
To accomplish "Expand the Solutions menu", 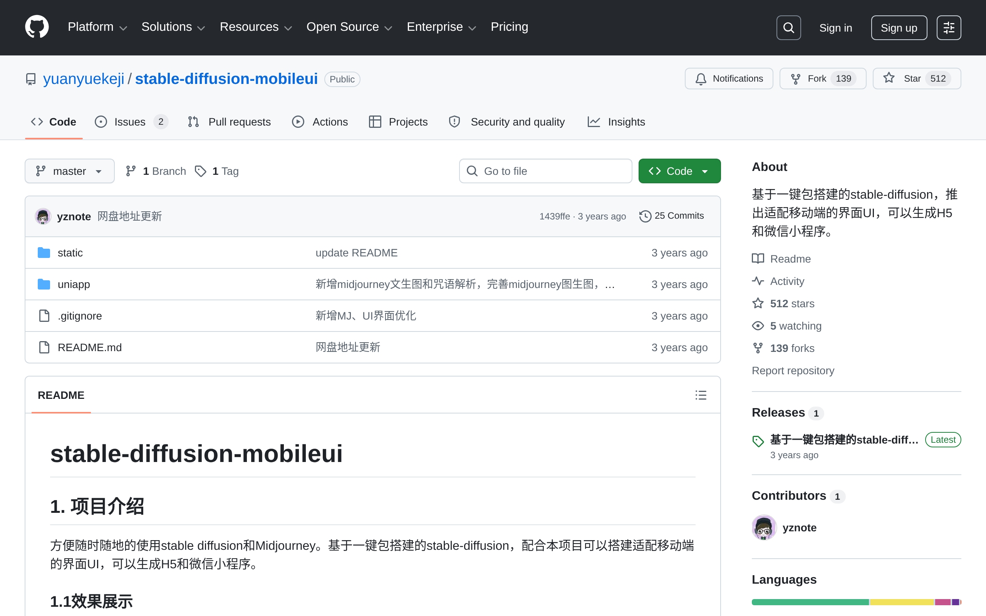I will (173, 27).
